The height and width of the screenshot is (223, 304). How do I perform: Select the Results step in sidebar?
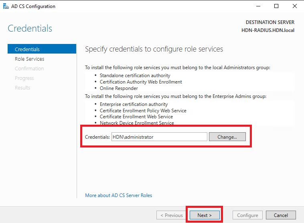click(22, 88)
